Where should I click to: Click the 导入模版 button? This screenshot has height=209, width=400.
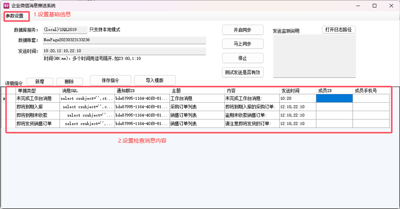155,80
